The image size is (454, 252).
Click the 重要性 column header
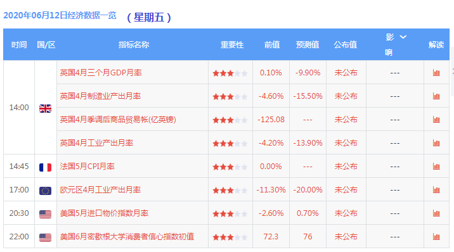[232, 45]
